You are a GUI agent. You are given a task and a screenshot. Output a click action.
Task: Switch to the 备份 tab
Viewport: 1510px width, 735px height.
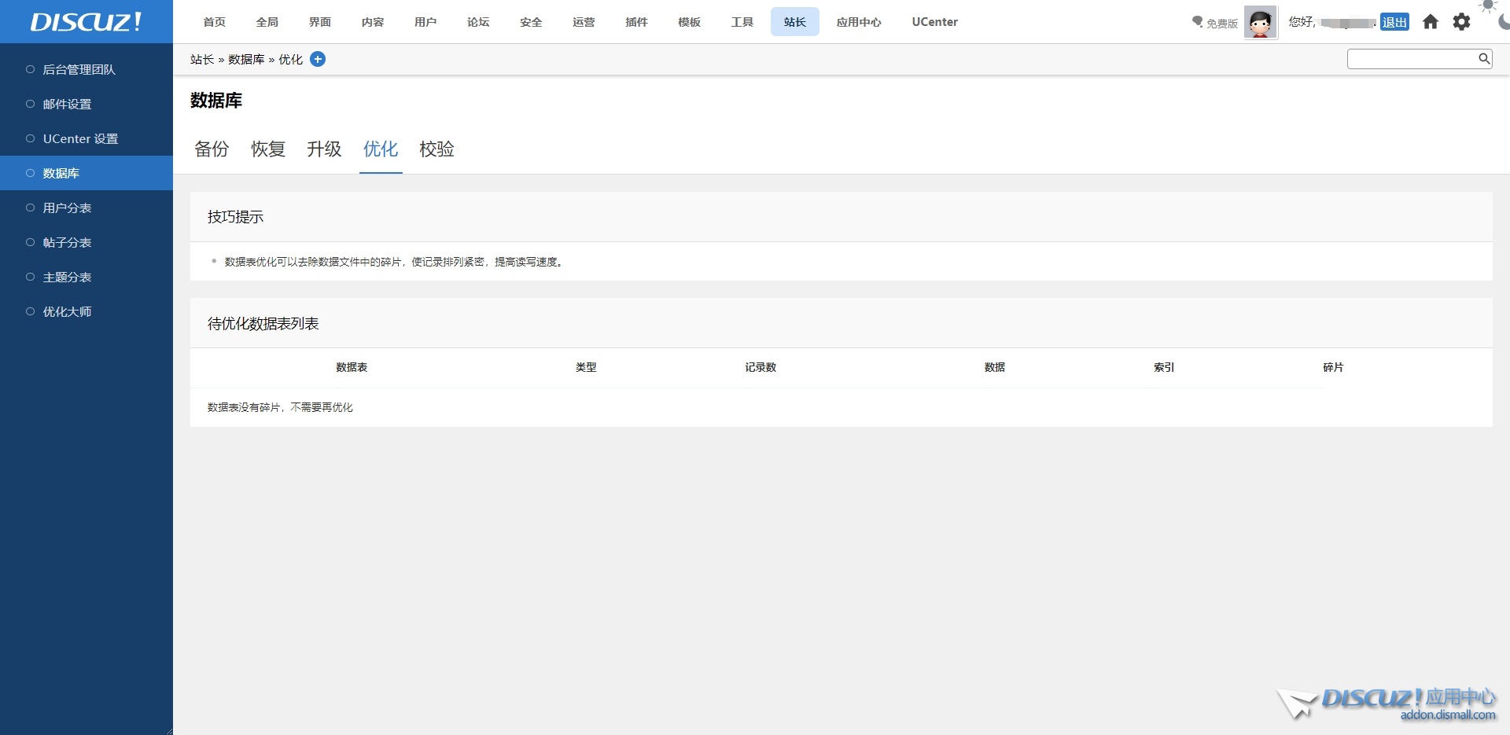(x=212, y=149)
